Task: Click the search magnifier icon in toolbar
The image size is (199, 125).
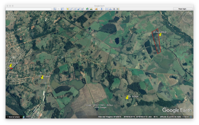Action: pyautogui.click(x=55, y=9)
